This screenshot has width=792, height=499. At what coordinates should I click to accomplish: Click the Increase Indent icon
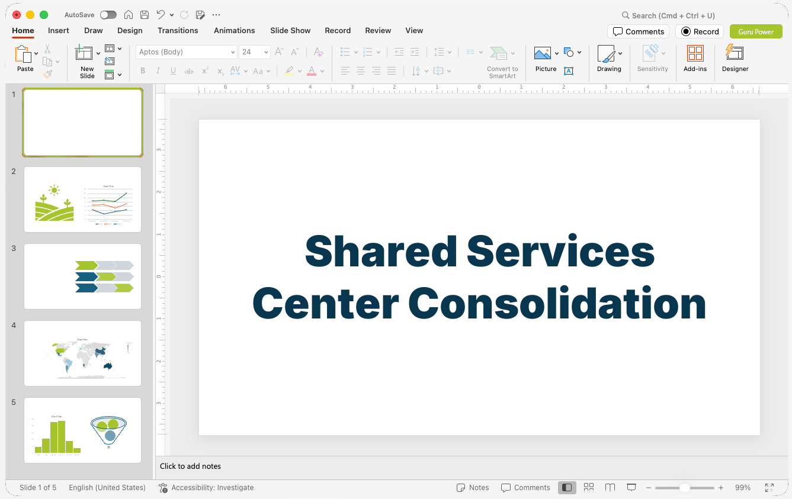click(415, 52)
